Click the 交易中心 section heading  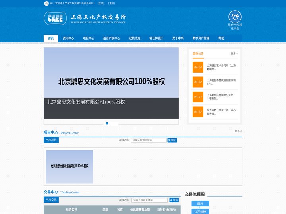click(x=51, y=192)
